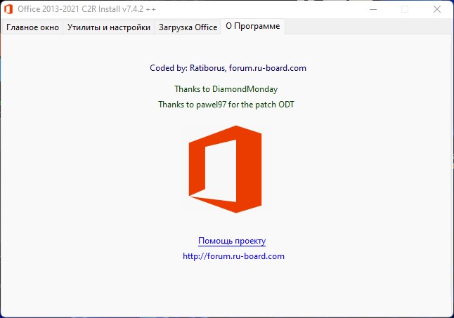454x318 pixels.
Task: Open the Помощь проекту link
Action: (x=232, y=241)
